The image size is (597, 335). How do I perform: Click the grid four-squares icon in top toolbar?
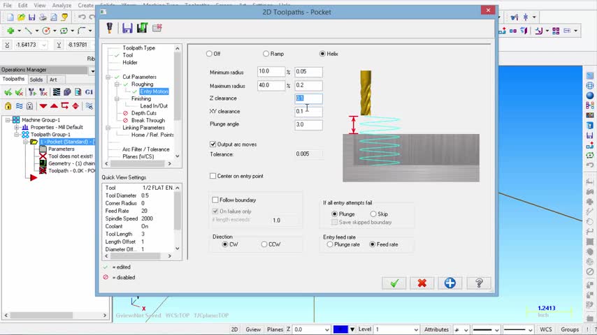pos(556,31)
